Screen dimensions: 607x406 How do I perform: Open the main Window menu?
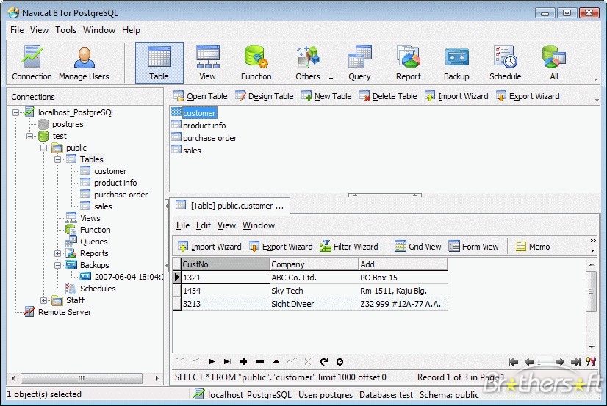[99, 30]
